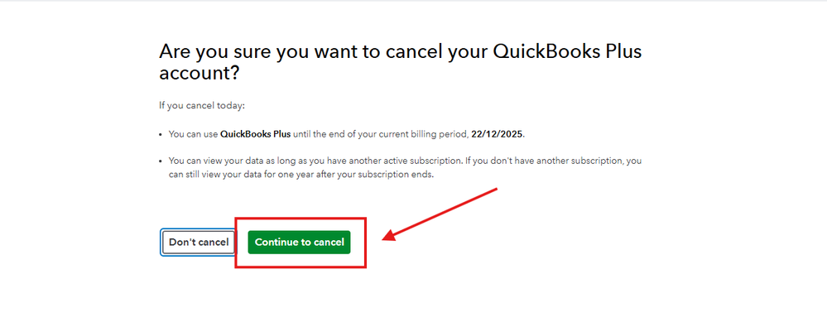
Task: Click the red arrow's arrowhead tip
Action: point(384,241)
